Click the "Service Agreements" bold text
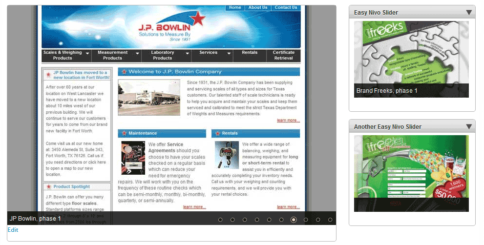 click(166, 147)
